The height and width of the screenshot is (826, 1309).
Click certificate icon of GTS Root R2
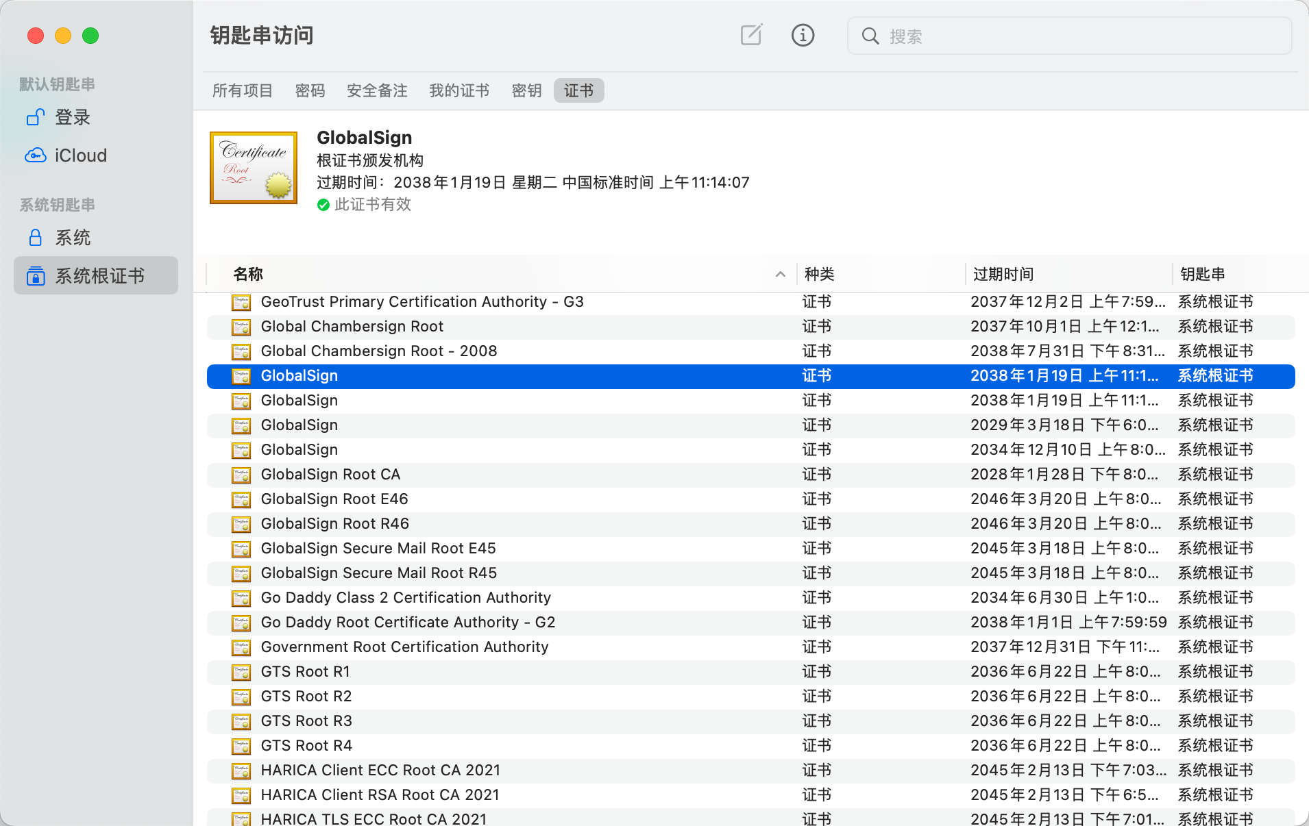point(241,697)
